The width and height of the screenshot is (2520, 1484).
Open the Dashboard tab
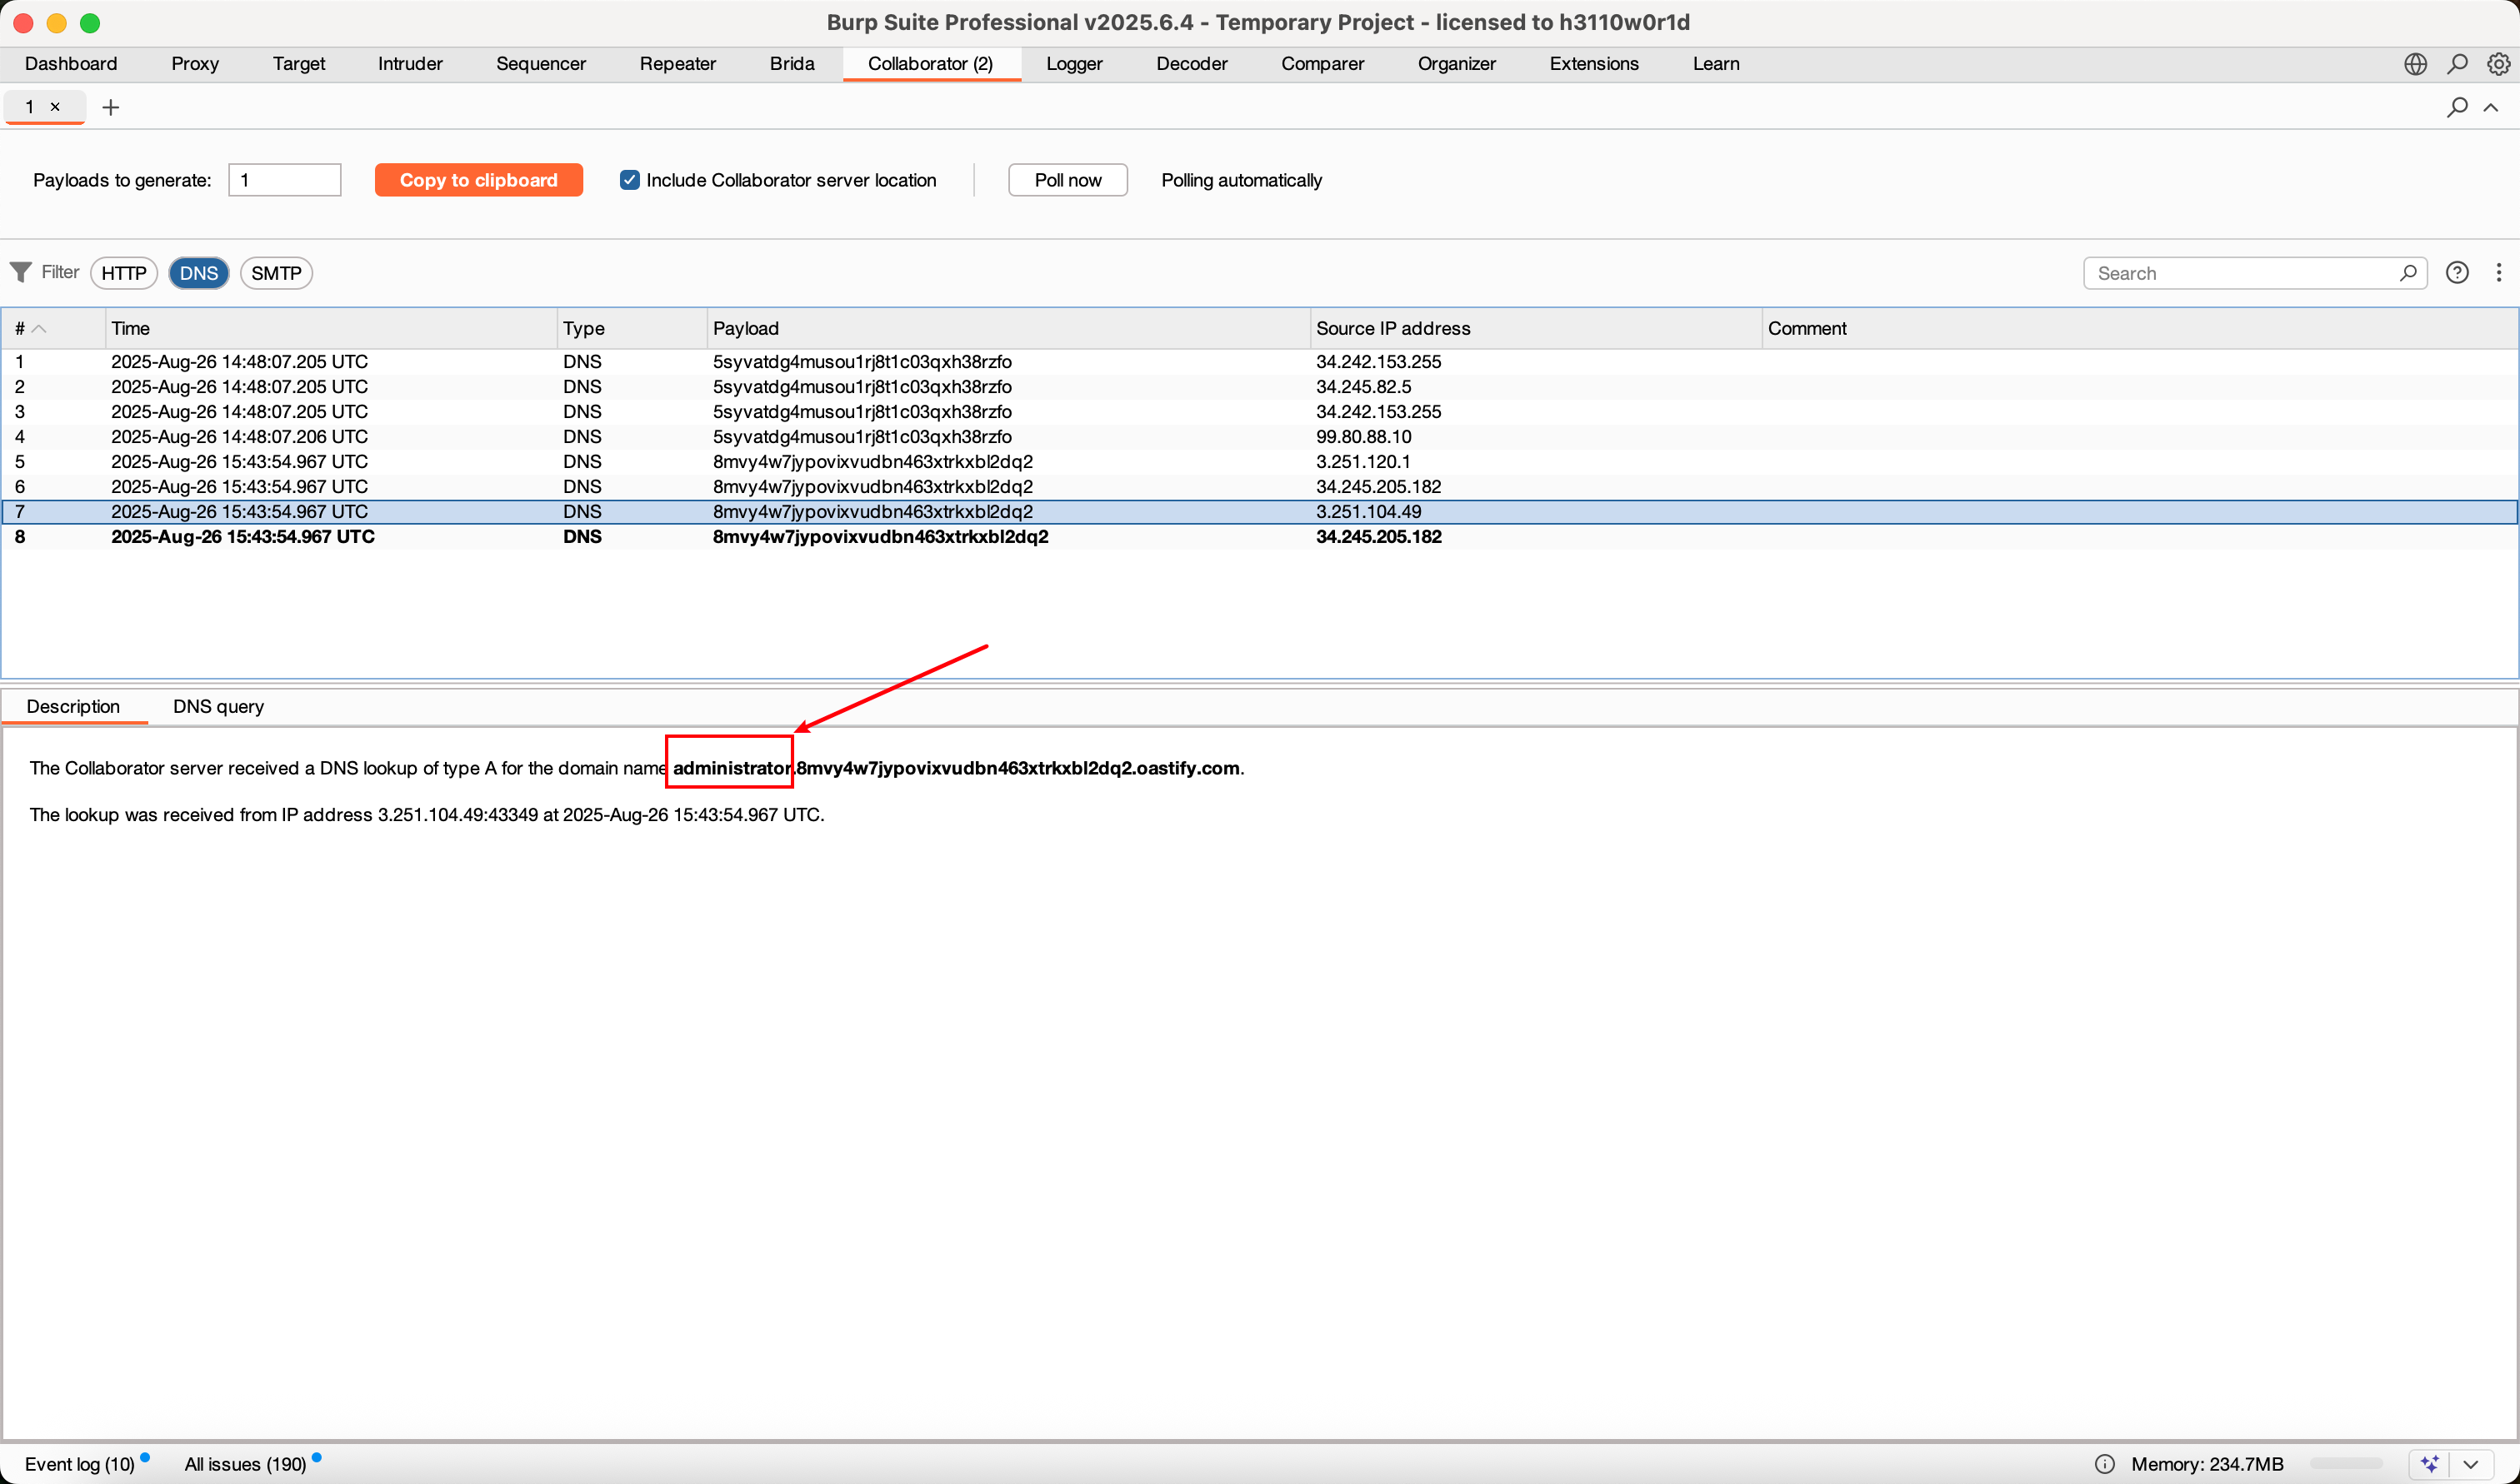pos(71,64)
